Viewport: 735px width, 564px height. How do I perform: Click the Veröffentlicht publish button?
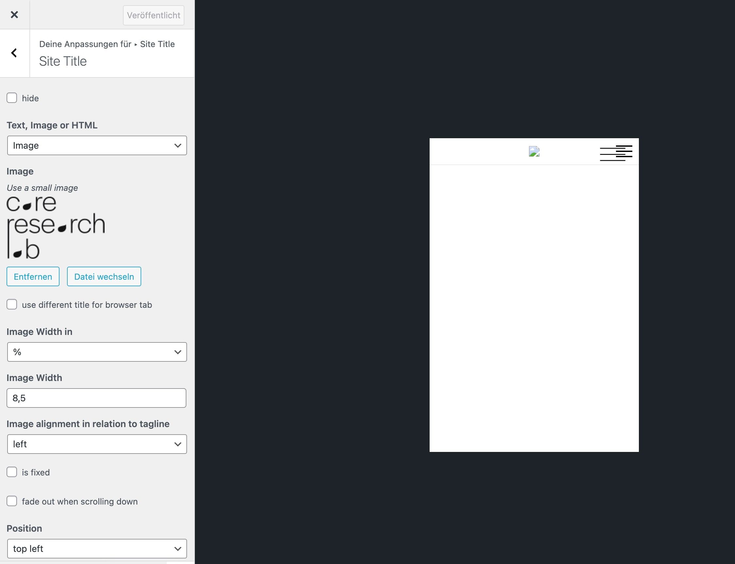click(x=154, y=15)
